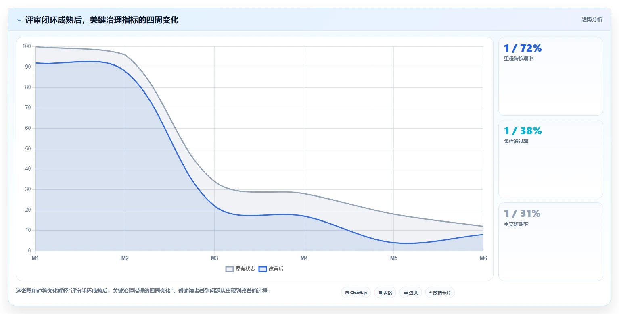This screenshot has width=619, height=314.
Task: Click the blue 改善后 legend color box
Action: (263, 269)
